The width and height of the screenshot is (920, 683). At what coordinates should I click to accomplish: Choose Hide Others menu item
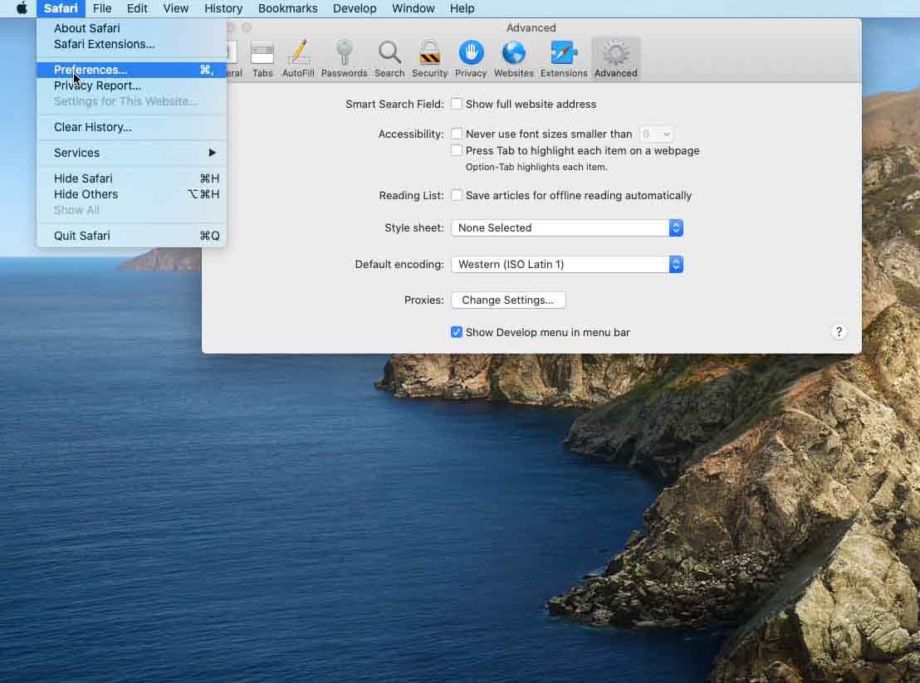(131, 194)
